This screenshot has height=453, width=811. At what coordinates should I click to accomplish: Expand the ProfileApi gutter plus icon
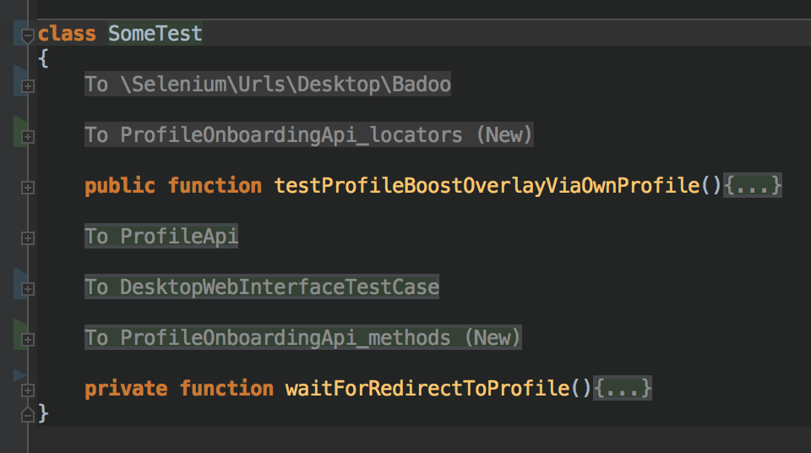click(x=27, y=238)
